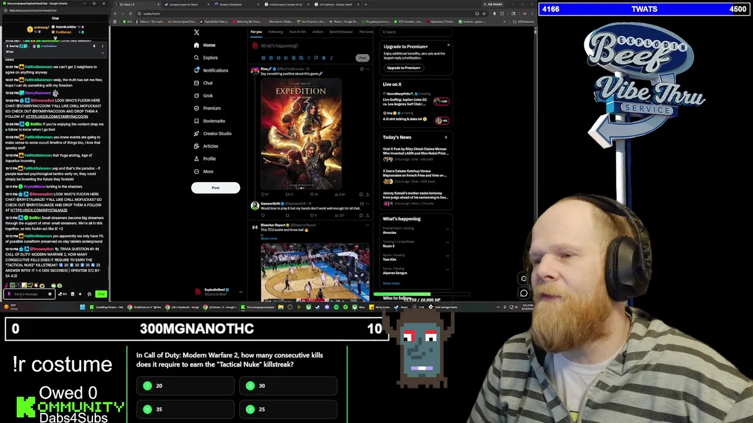Open the Room 3 trending topic
Viewport: 753px width, 423px height.
[x=389, y=246]
